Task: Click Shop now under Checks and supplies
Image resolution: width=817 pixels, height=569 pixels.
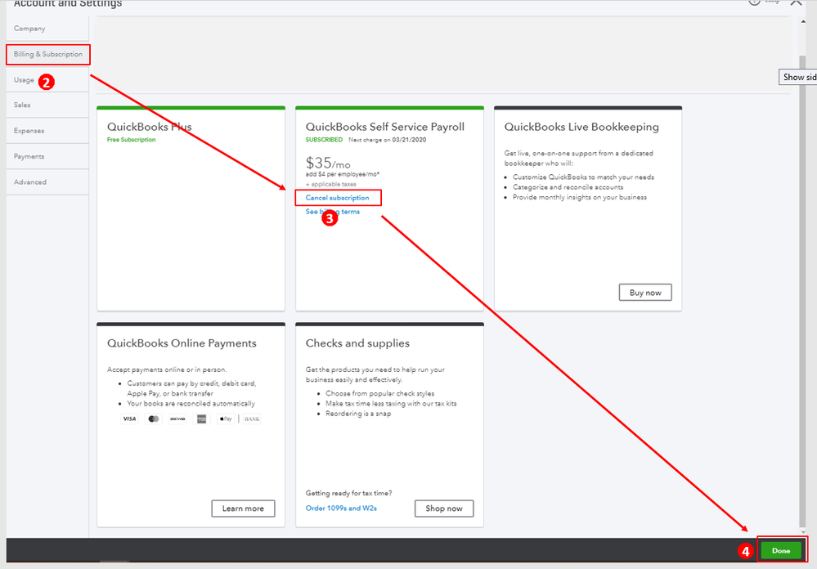Action: pyautogui.click(x=444, y=508)
